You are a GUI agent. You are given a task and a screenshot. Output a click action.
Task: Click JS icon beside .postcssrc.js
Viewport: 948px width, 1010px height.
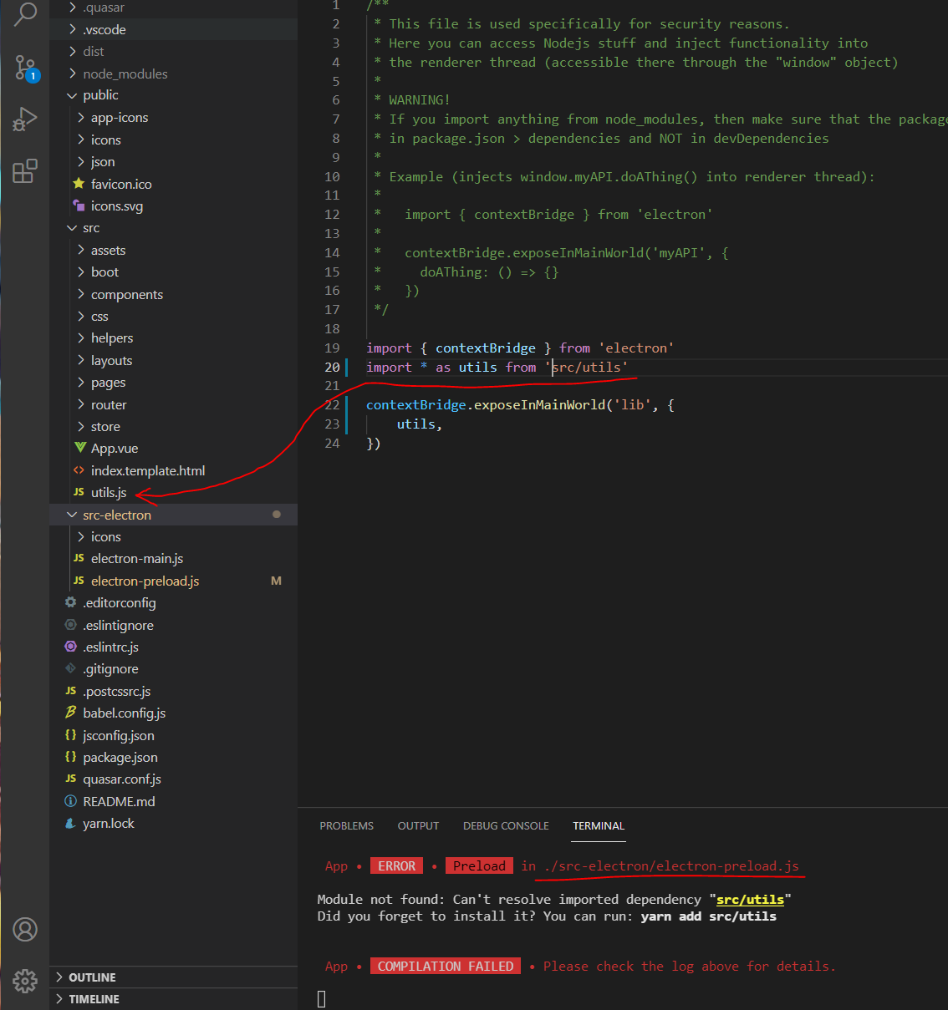click(71, 691)
